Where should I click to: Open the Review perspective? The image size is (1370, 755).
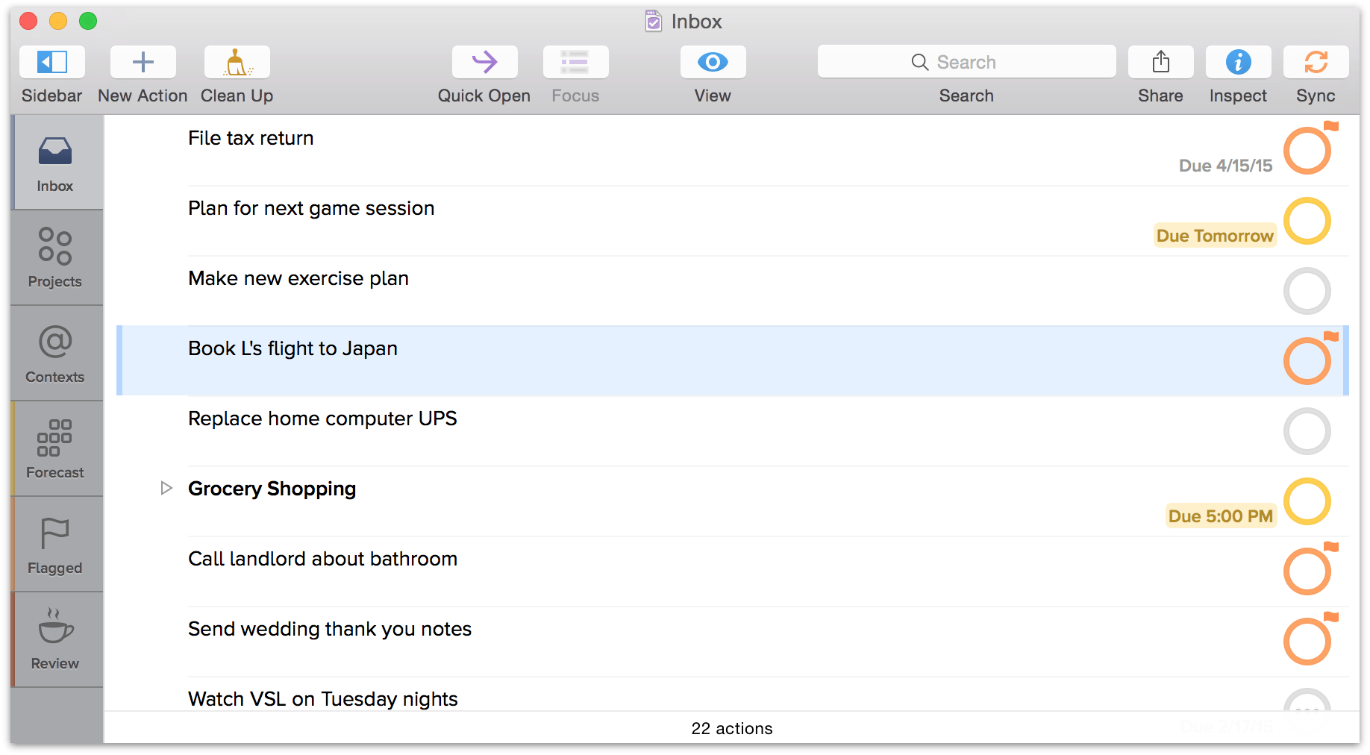56,640
